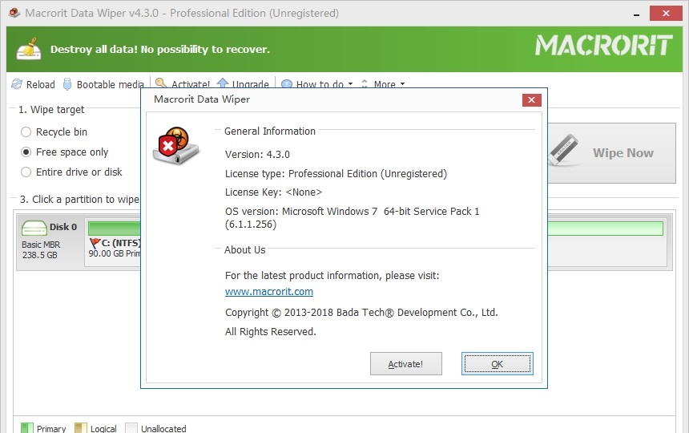689x433 pixels.
Task: Click the dialog's red shield drive icon
Action: pos(176,146)
